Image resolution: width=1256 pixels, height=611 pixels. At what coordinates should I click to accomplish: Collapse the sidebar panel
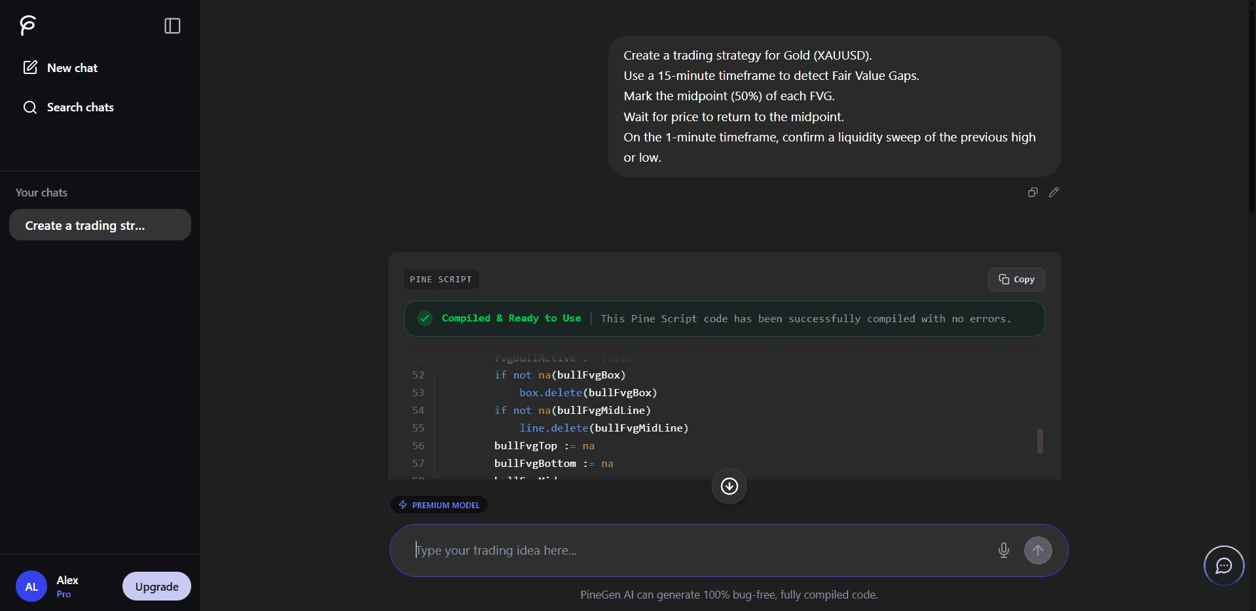[x=172, y=26]
